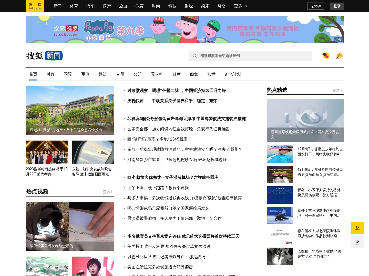Open 魔脱喜剧网传脱口秀 story text
369x276 pixels.
pyautogui.click(x=320, y=172)
